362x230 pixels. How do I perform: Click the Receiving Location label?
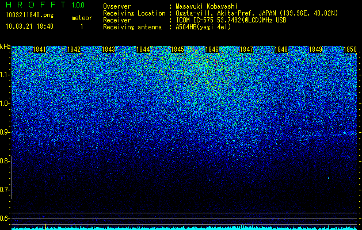click(134, 13)
